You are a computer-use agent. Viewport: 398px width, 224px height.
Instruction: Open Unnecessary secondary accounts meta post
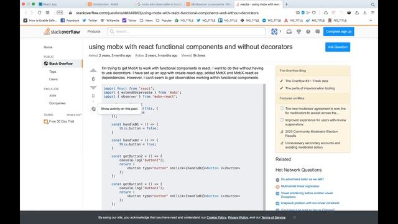pos(312,145)
